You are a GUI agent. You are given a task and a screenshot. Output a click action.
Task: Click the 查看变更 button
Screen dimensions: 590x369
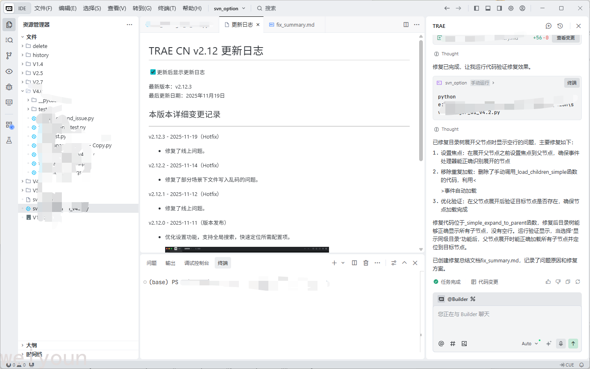tap(565, 38)
